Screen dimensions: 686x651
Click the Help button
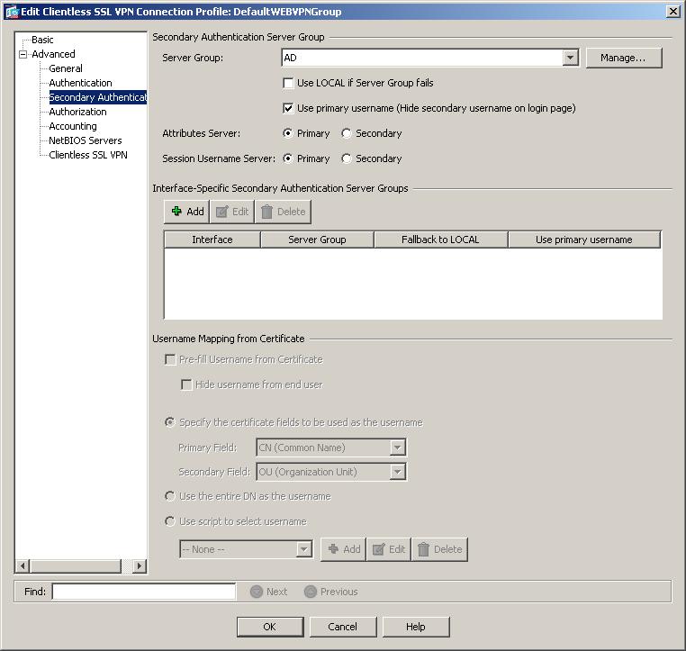pos(416,627)
